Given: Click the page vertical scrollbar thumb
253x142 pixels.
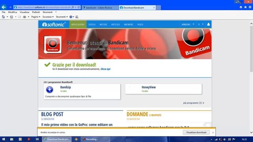Looking at the screenshot, I should (251, 49).
